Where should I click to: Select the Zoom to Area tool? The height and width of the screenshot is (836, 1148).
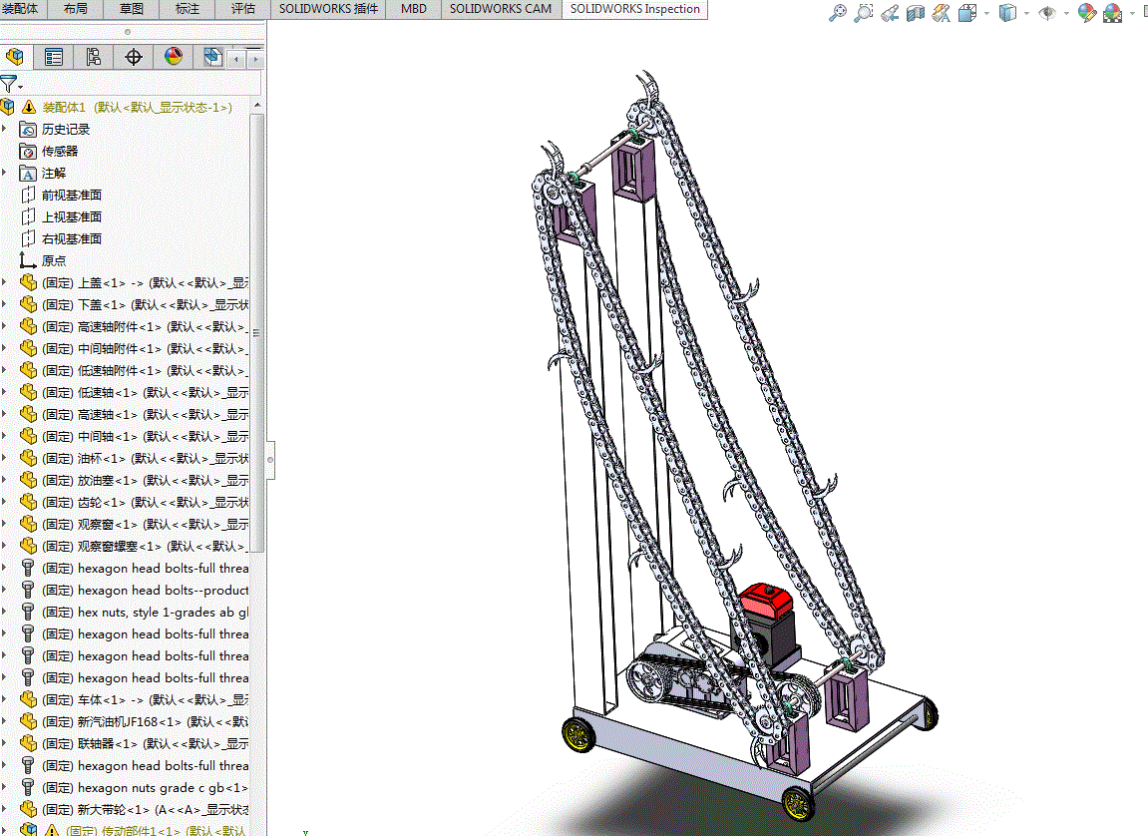point(864,12)
